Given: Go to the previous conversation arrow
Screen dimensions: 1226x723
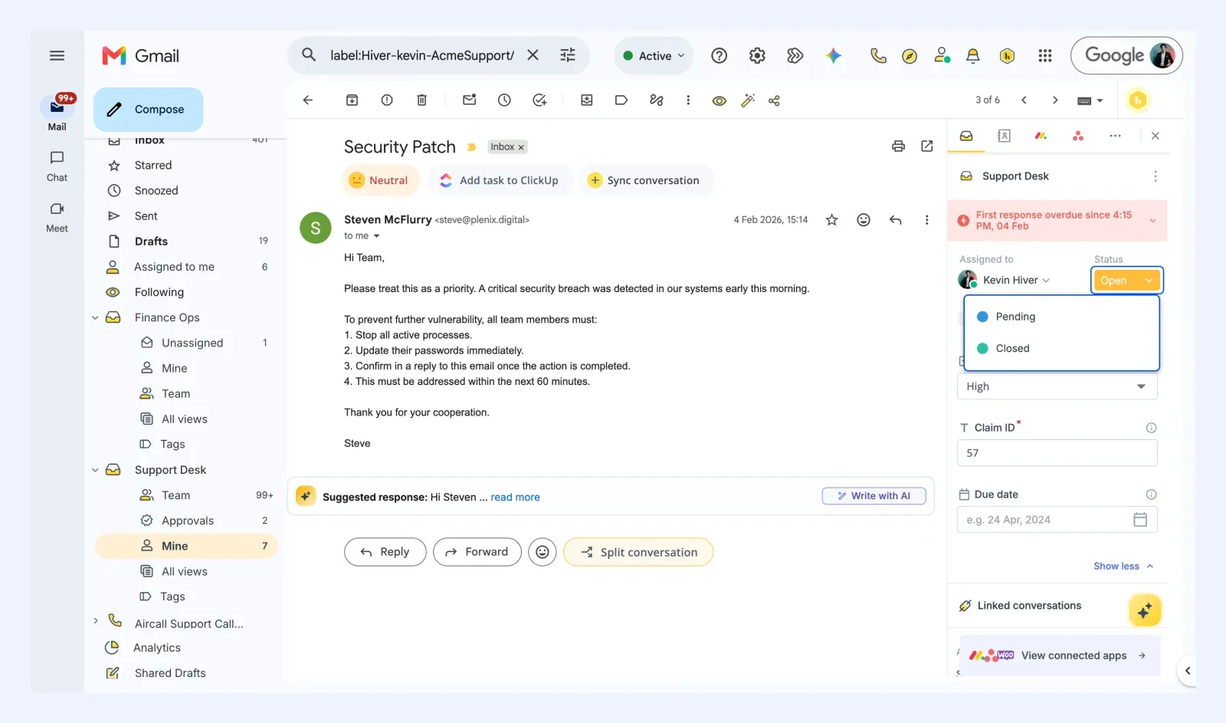Looking at the screenshot, I should pos(1024,100).
